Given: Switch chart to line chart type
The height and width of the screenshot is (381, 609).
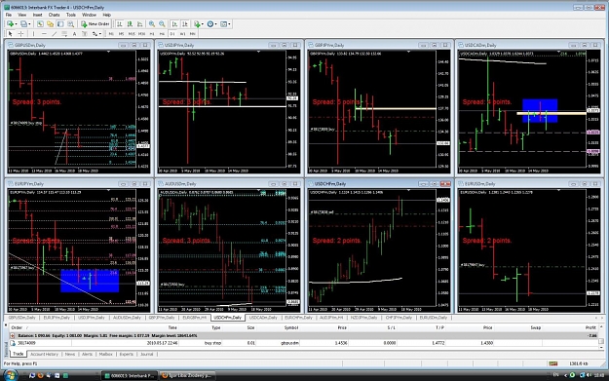Looking at the screenshot, I should (139, 24).
